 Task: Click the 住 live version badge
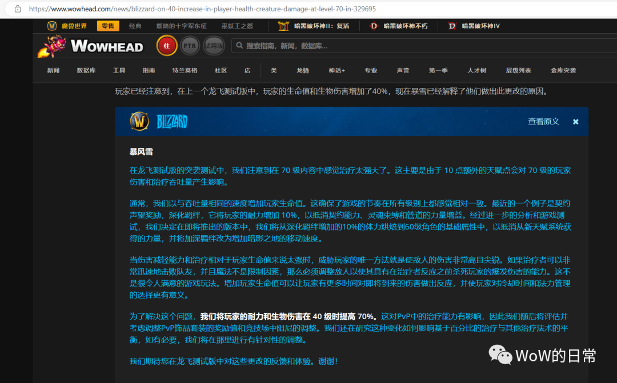coord(166,45)
